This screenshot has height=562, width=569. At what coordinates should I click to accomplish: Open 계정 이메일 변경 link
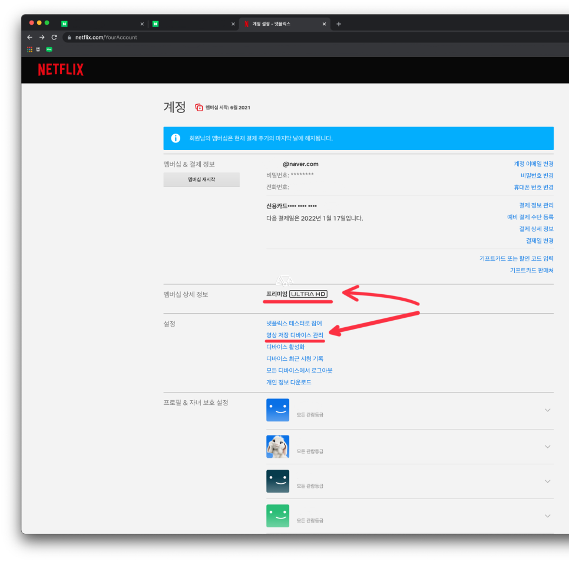pos(534,164)
